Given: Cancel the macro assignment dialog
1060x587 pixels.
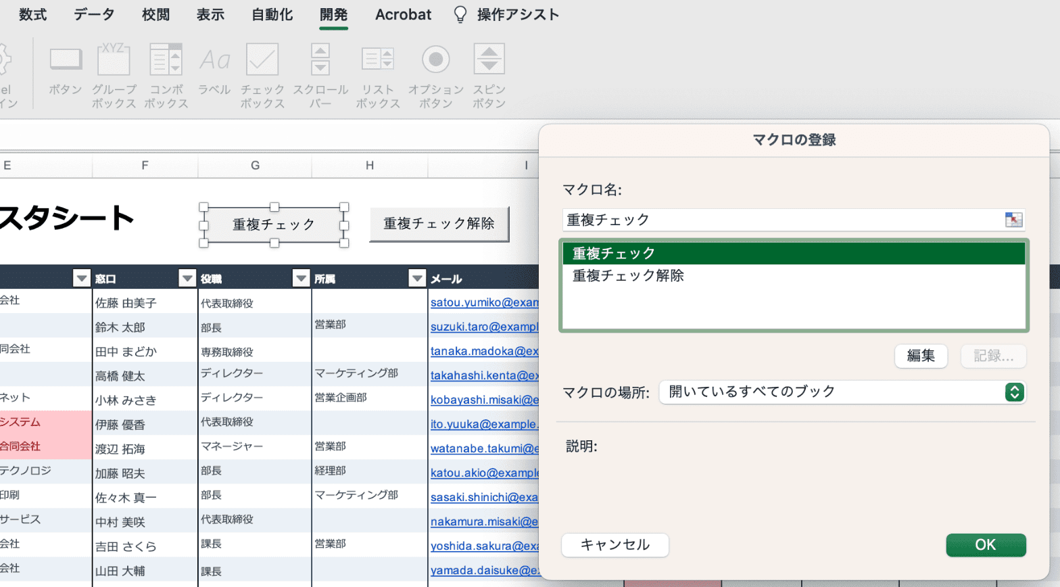Looking at the screenshot, I should 615,545.
